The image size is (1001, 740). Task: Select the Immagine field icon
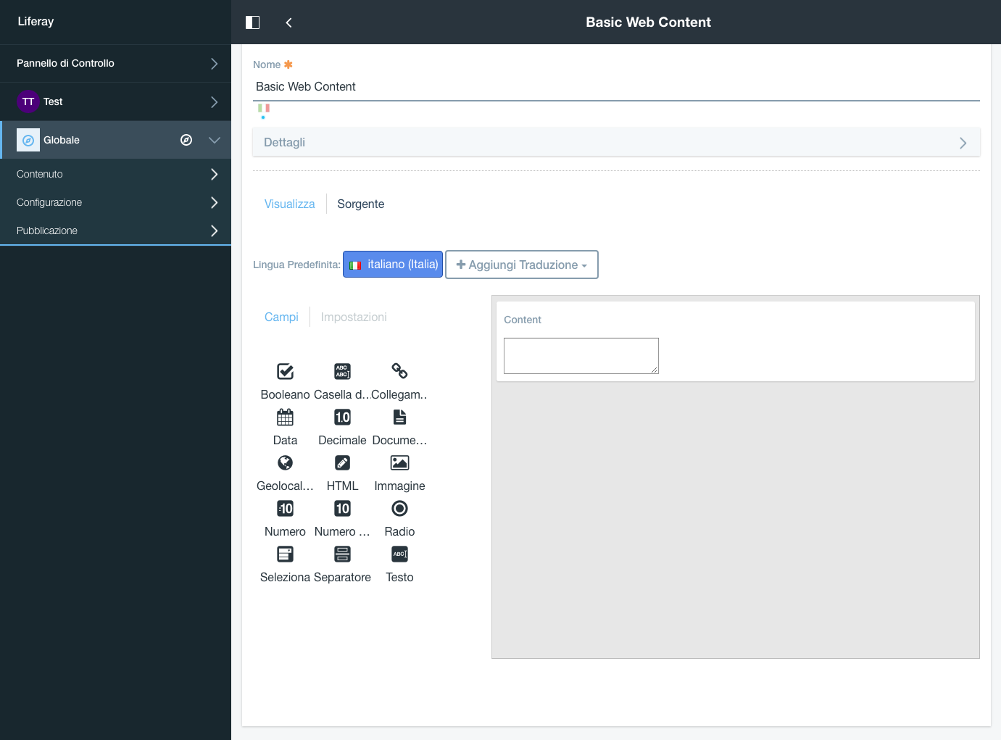[399, 462]
